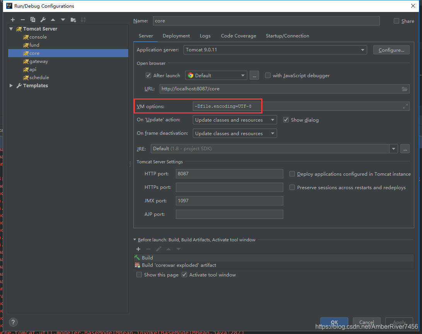Open JRE browse ellipsis button
The height and width of the screenshot is (334, 422).
(x=405, y=149)
